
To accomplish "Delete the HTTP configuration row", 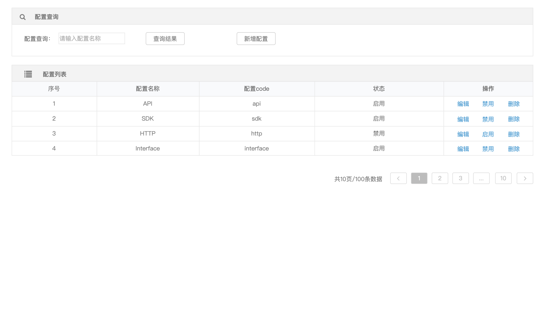I will (514, 134).
